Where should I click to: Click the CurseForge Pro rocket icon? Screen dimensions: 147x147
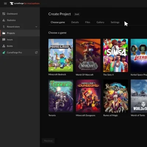(x=4, y=53)
